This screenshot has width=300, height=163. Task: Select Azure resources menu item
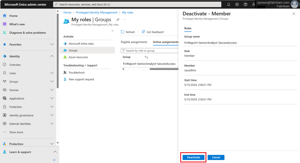tap(78, 57)
